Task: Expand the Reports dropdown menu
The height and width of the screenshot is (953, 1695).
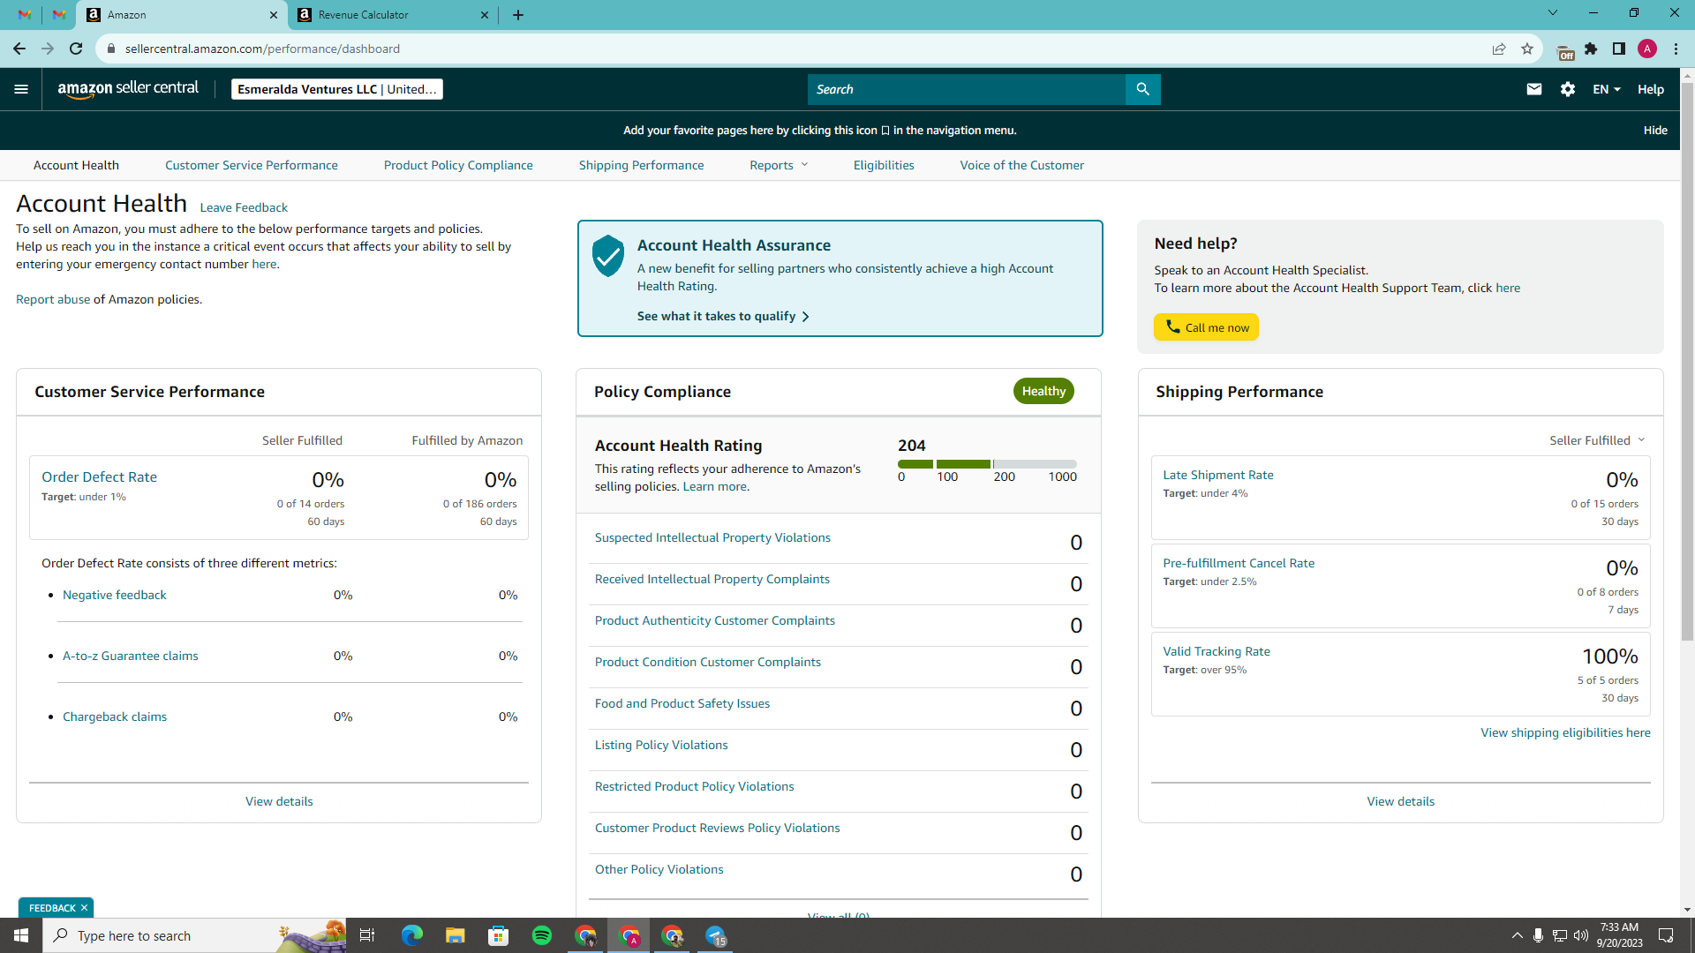Action: [779, 165]
